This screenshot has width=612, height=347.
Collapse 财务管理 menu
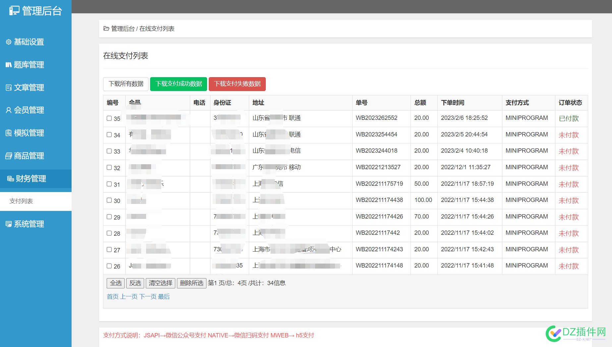(x=36, y=178)
